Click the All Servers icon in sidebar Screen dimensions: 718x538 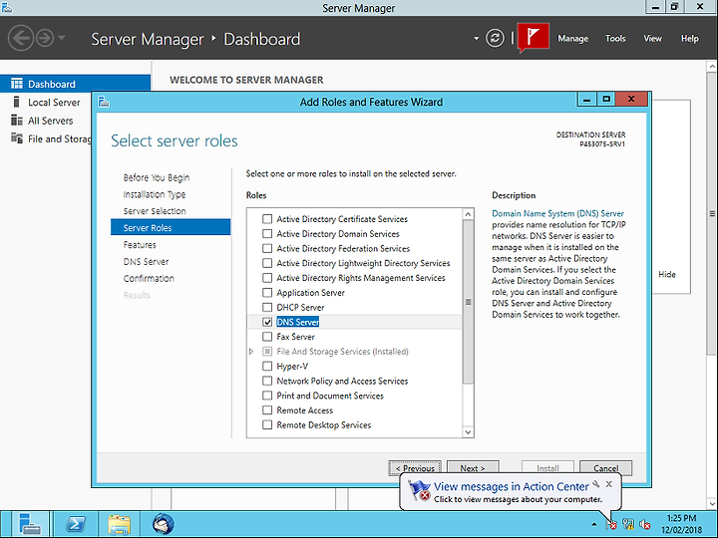click(17, 120)
